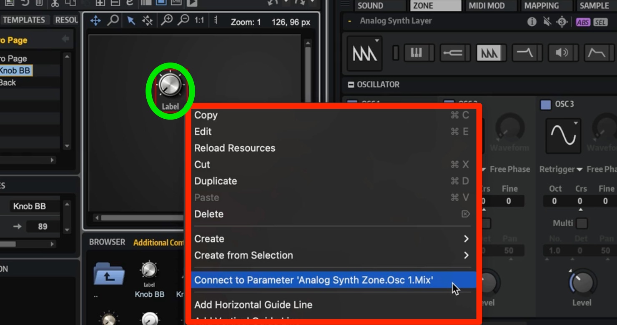The image size is (617, 325).
Task: Choose Connect to Parameter 'Analog Synth Zone.Osc 1.Mix'
Action: click(x=333, y=280)
